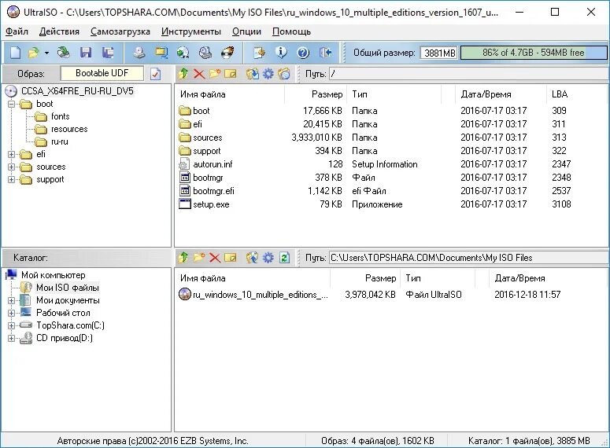Click the Mount to virtual drive icon
This screenshot has height=448, width=610.
(205, 53)
